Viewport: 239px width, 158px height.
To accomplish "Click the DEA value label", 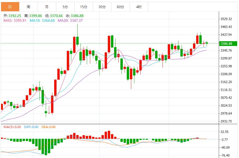I will 48,127.
